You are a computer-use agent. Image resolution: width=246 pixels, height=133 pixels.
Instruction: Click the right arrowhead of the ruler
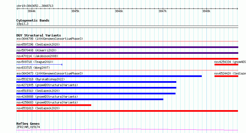click(x=237, y=9)
